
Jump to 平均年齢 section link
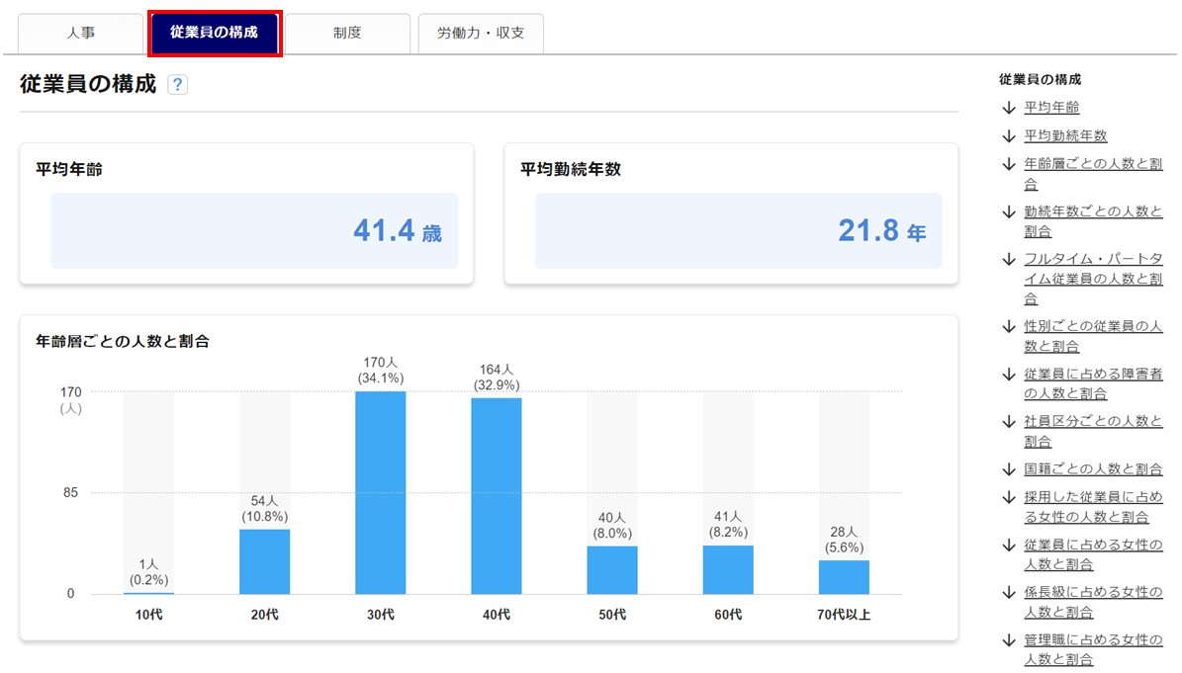[1051, 108]
